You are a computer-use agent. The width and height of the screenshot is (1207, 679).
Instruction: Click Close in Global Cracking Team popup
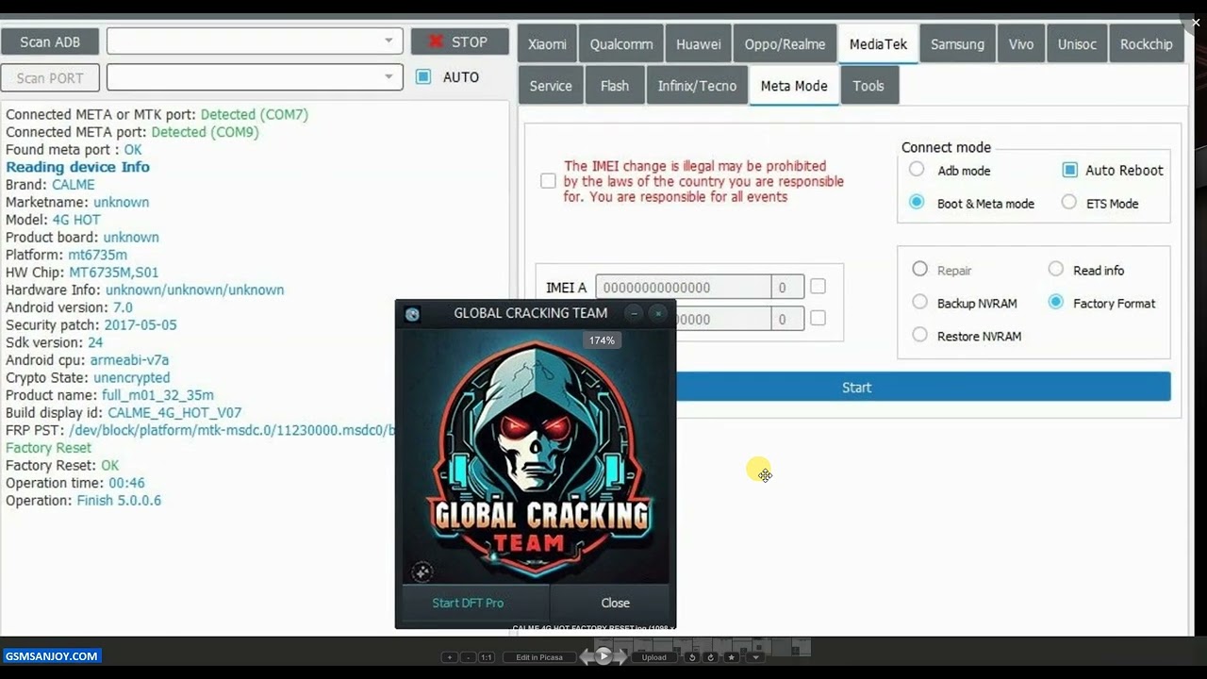click(x=615, y=603)
